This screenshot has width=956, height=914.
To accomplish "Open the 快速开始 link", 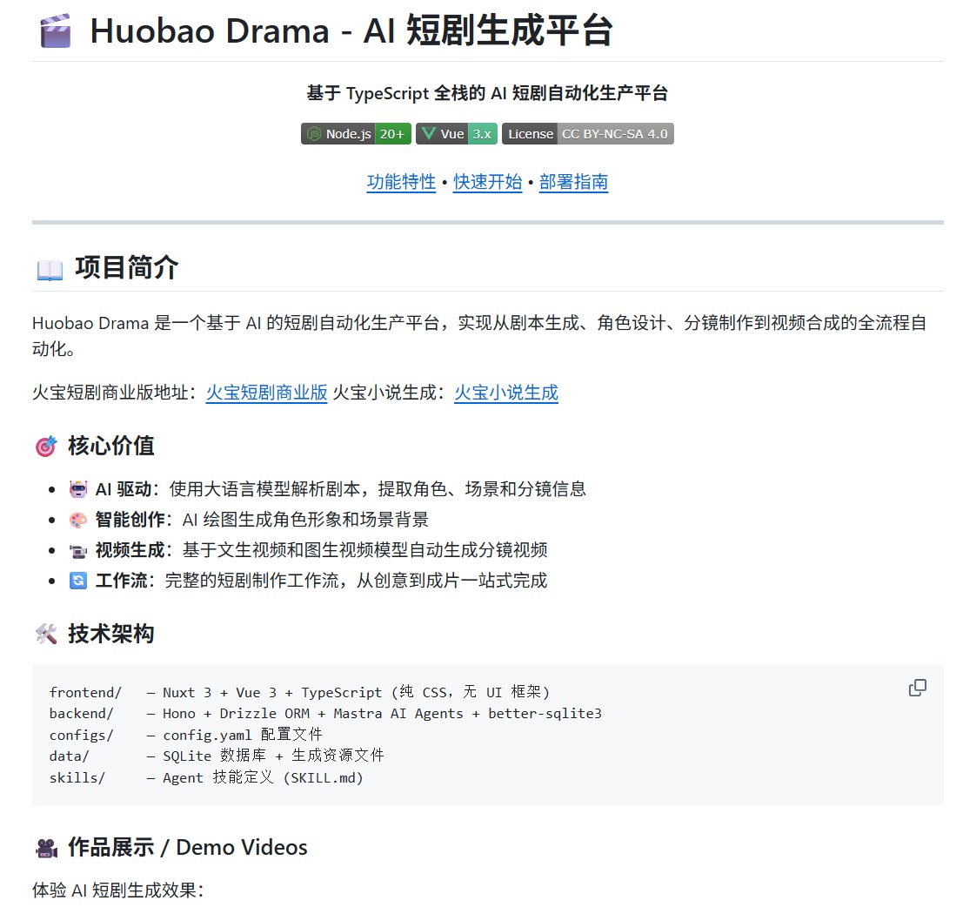I will [488, 182].
